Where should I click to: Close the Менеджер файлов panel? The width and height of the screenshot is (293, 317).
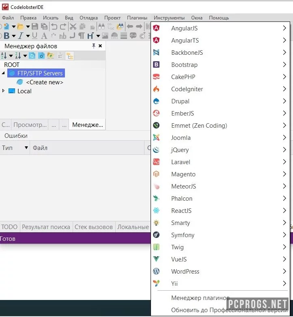(x=100, y=46)
